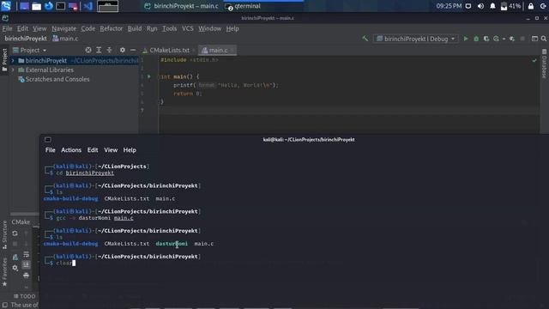Image resolution: width=549 pixels, height=309 pixels.
Task: Click the CMake reload icon
Action: 15,233
